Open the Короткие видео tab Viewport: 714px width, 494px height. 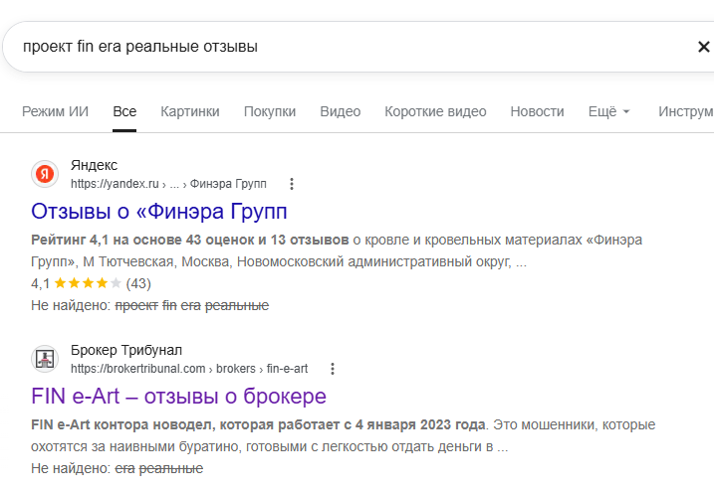tap(435, 111)
